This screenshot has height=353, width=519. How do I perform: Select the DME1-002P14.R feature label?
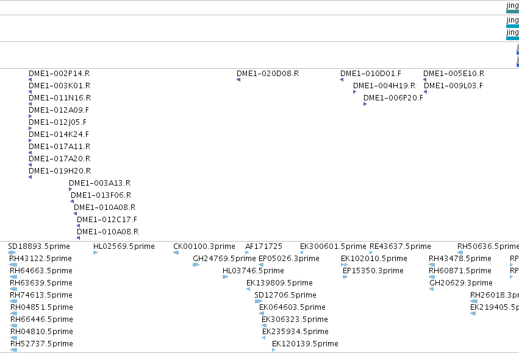(59, 73)
